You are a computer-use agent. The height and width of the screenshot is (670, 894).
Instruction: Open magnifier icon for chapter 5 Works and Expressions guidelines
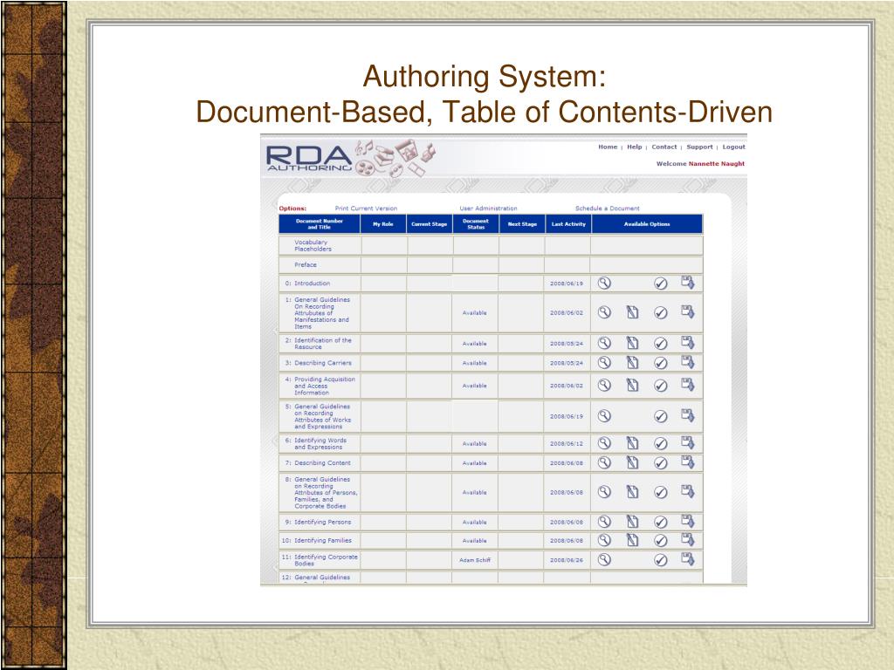pyautogui.click(x=604, y=416)
